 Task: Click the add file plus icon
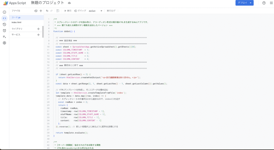41,11
